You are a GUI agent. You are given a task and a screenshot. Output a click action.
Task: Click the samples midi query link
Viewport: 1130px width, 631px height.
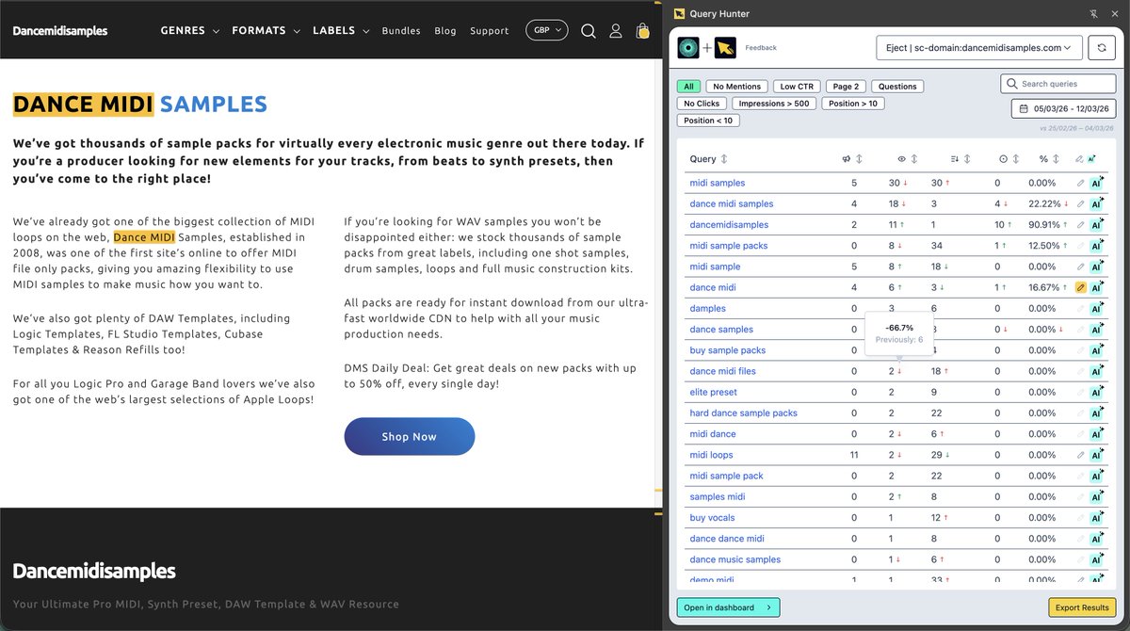(718, 496)
